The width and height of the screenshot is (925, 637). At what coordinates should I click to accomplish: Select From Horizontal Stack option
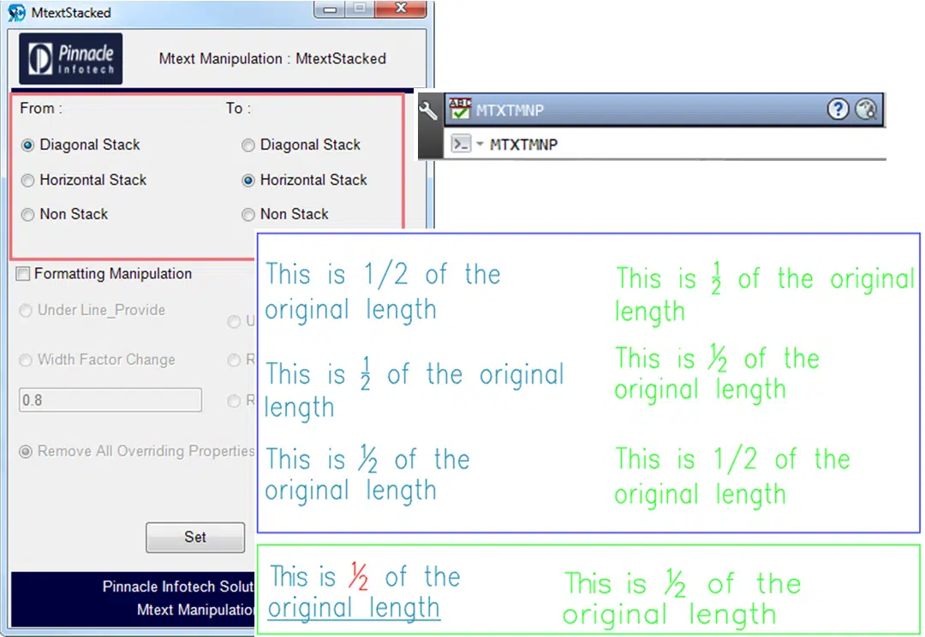[x=27, y=181]
